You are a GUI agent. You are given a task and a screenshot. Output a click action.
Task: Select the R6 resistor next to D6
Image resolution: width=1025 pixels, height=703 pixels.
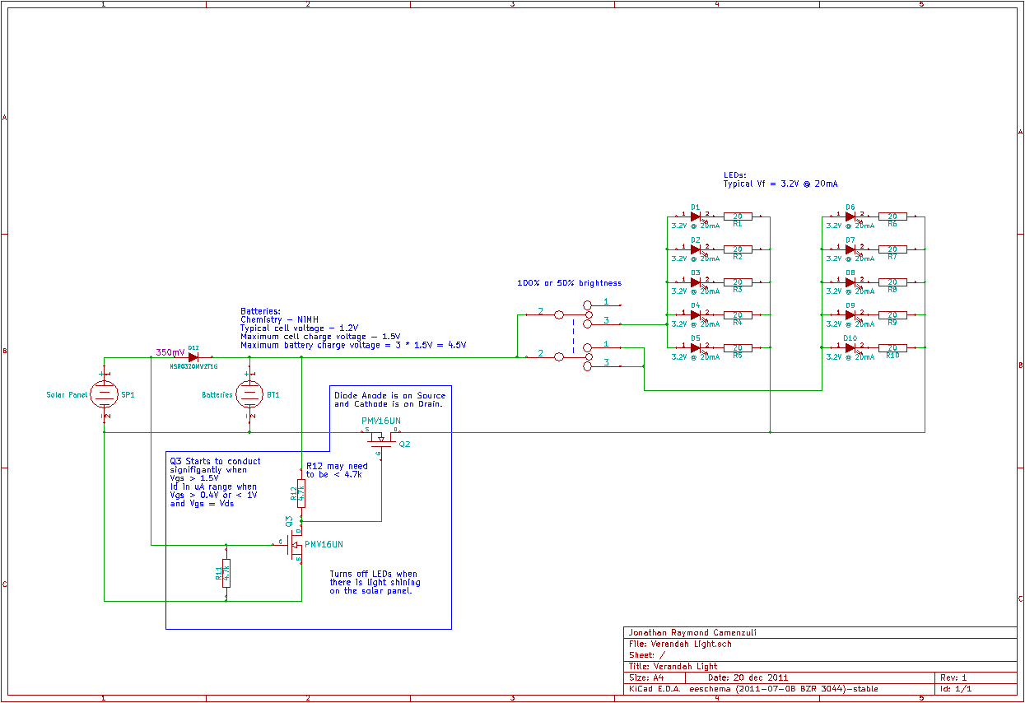pyautogui.click(x=892, y=216)
